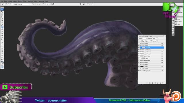Open the Layers panel options menu
This screenshot has width=184, height=103.
(x=165, y=36)
